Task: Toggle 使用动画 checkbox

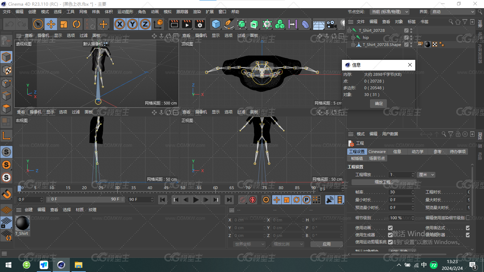Action: 390,228
